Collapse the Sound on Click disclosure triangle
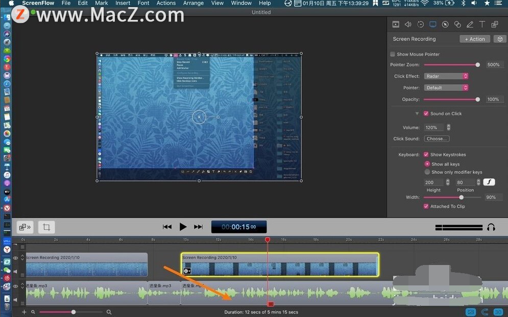This screenshot has height=317, width=508. point(417,114)
